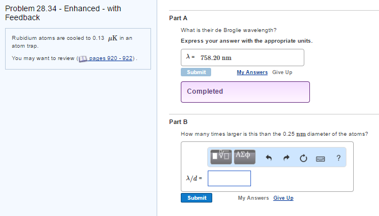This screenshot has width=379, height=216.
Task: Click the Part A answer field showing 758.20 nm
Action: (243, 57)
